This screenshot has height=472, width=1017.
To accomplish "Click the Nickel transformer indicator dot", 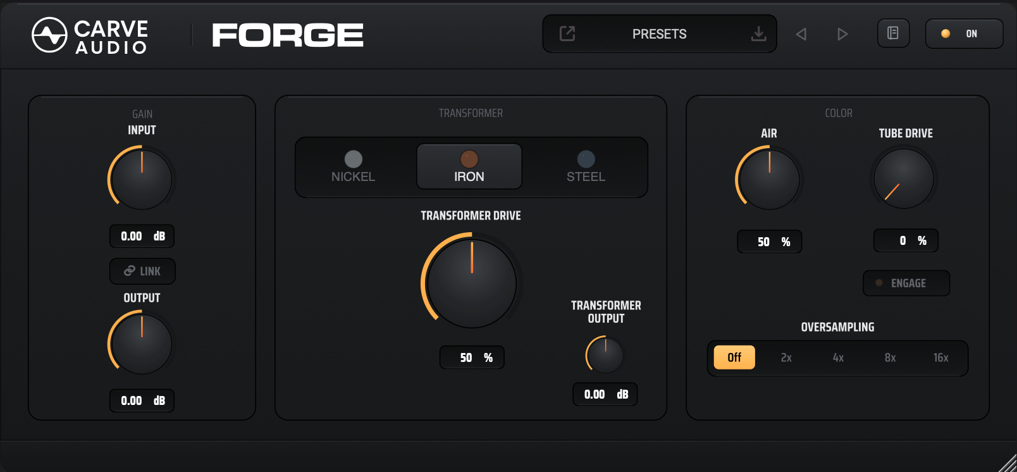I will (x=354, y=159).
